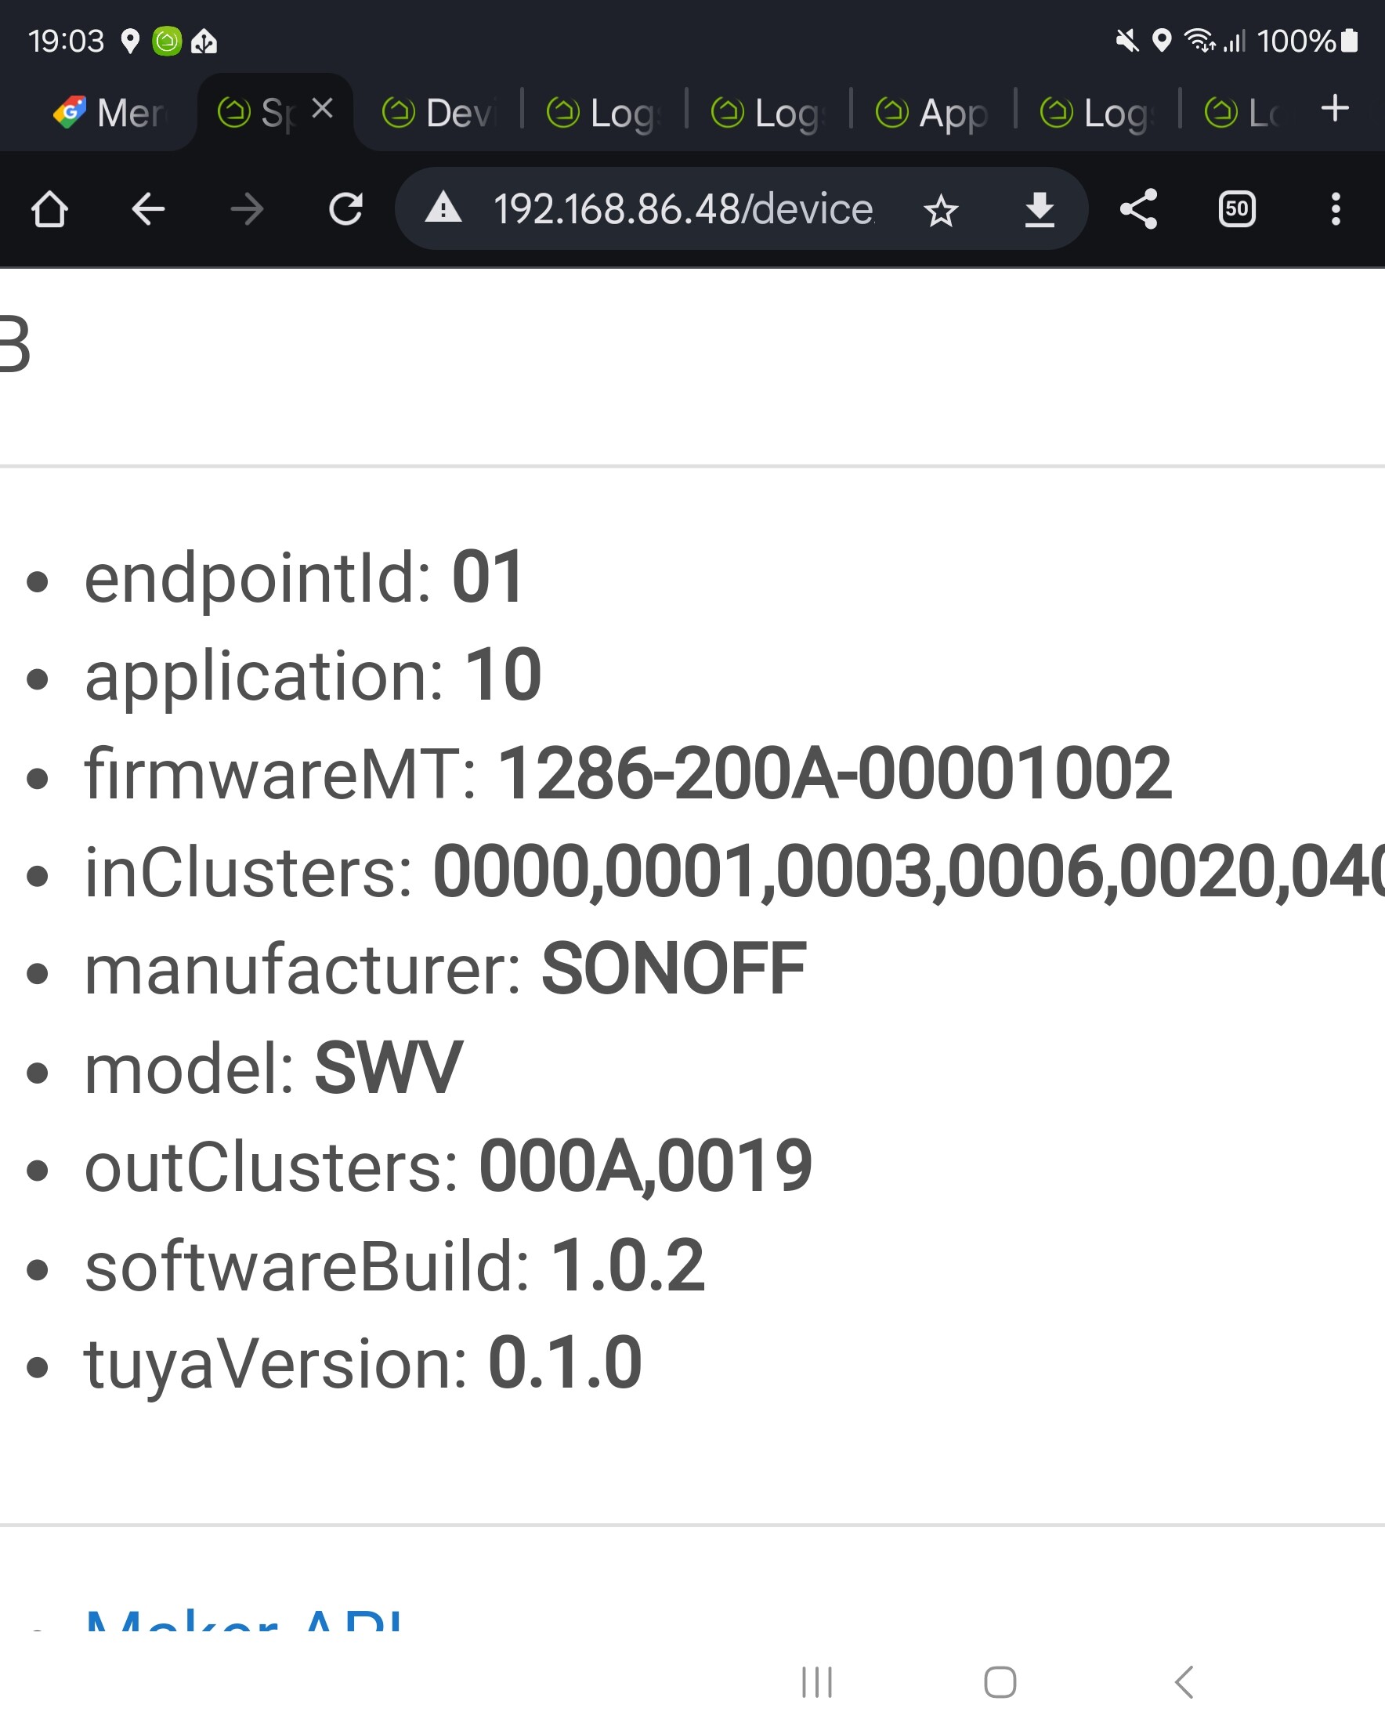Go back with the left arrow
This screenshot has height=1730, width=1385.
click(x=149, y=209)
